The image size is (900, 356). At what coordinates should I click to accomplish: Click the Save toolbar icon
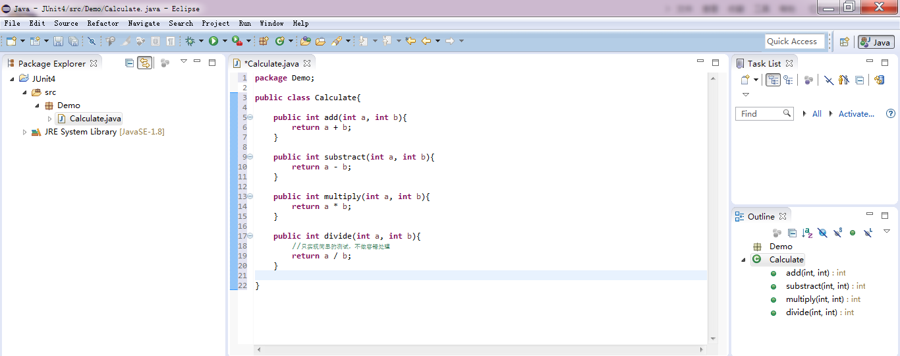[x=58, y=41]
